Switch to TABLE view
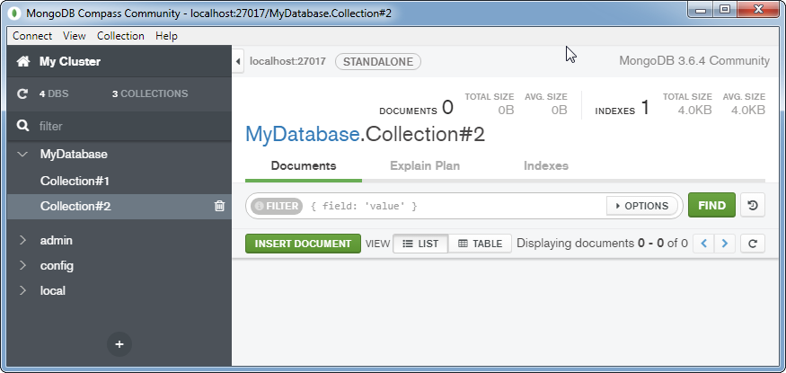Screen dimensions: 786x373 click(x=480, y=244)
